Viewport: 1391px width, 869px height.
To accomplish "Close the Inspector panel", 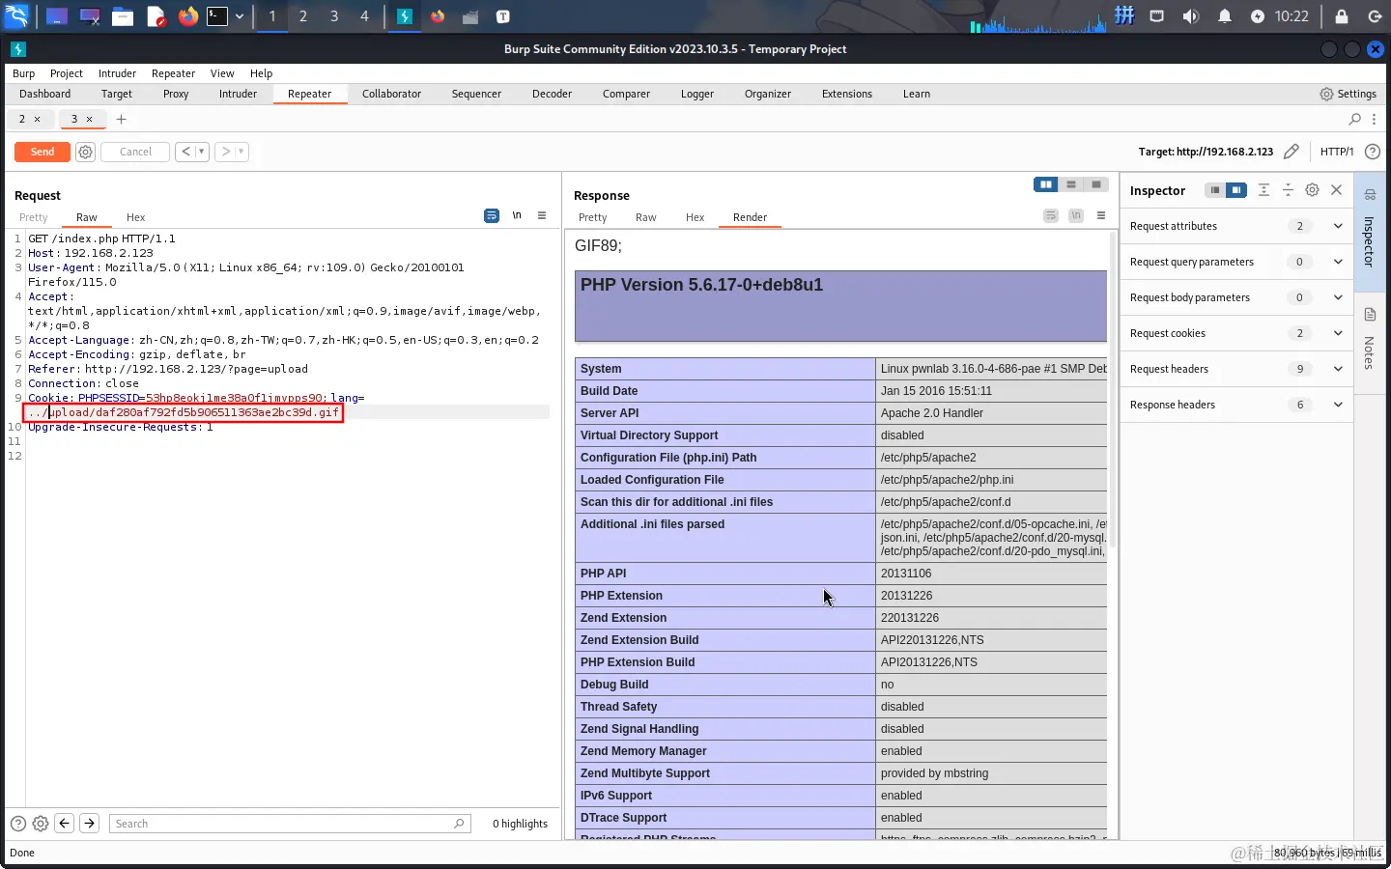I will [x=1336, y=190].
